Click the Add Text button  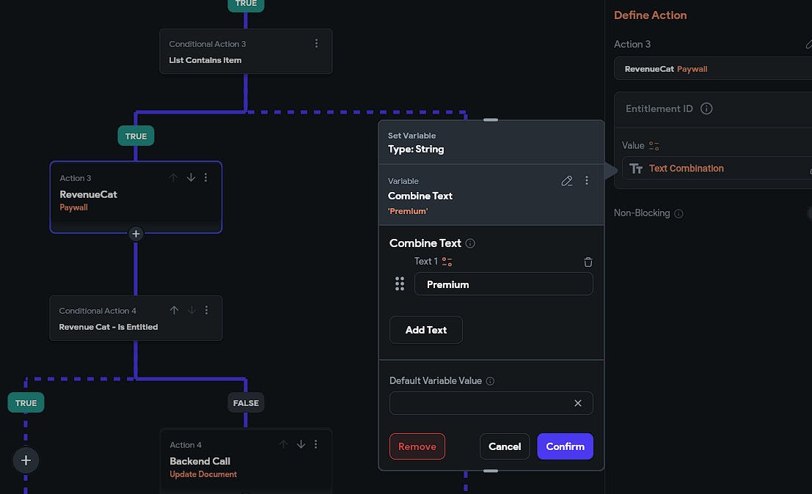425,330
